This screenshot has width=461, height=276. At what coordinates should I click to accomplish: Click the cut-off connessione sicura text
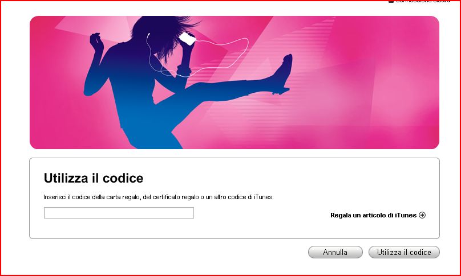[x=423, y=1]
